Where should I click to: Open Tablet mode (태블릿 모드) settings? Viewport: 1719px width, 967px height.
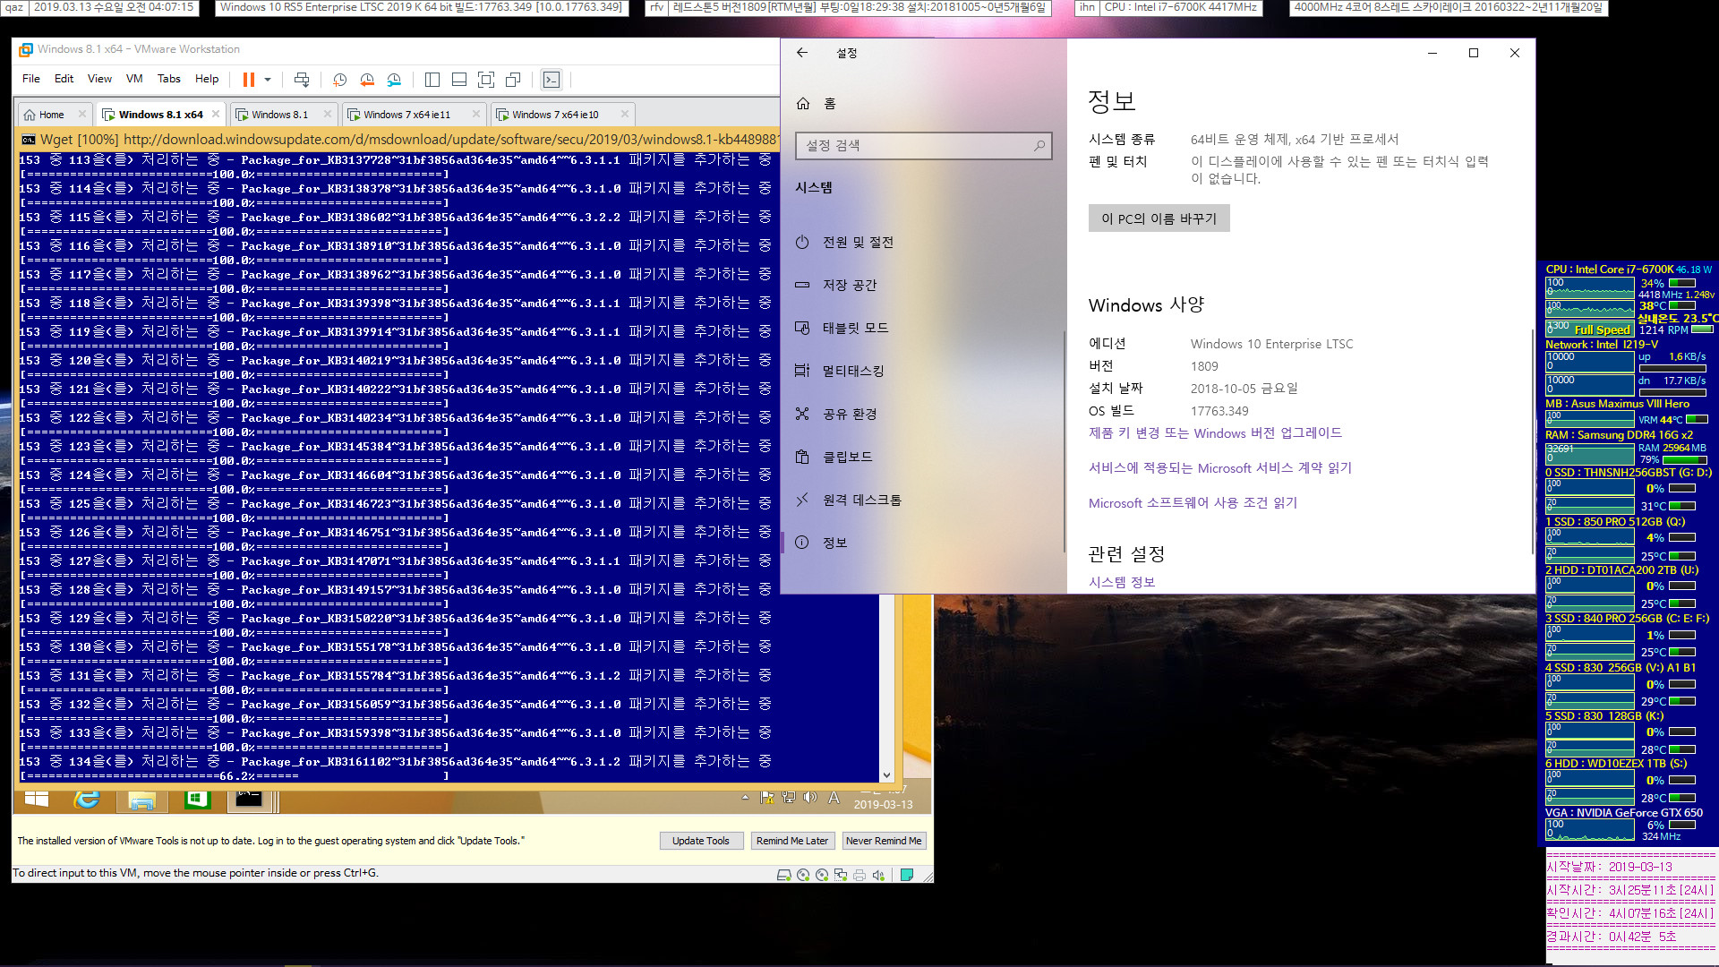point(923,328)
